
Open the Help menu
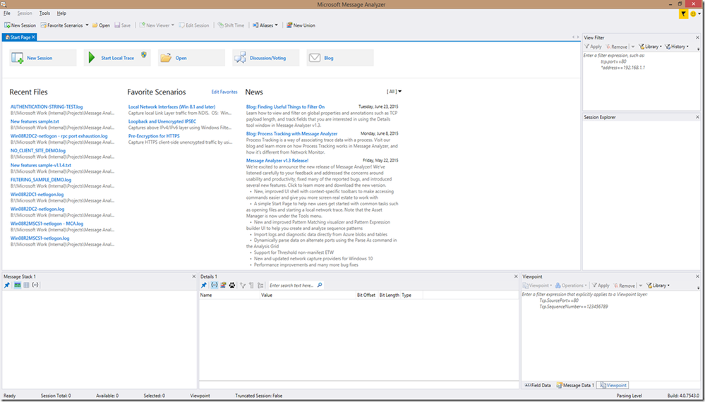coord(61,13)
